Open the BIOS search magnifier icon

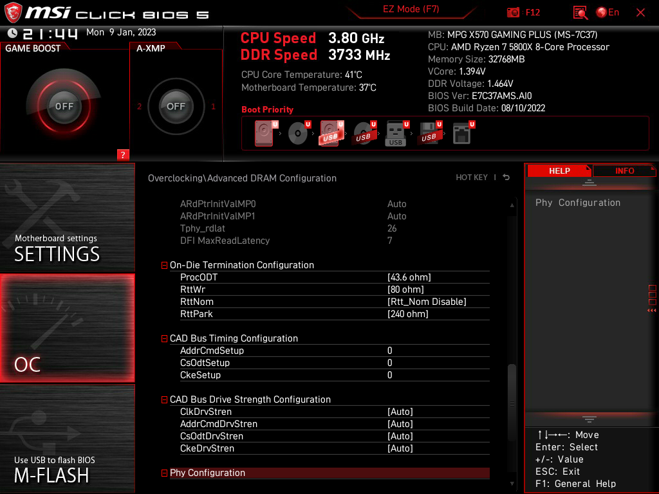point(580,13)
